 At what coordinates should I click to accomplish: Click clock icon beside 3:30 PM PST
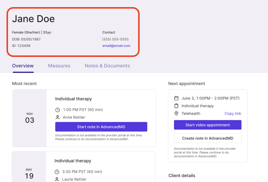point(57,172)
